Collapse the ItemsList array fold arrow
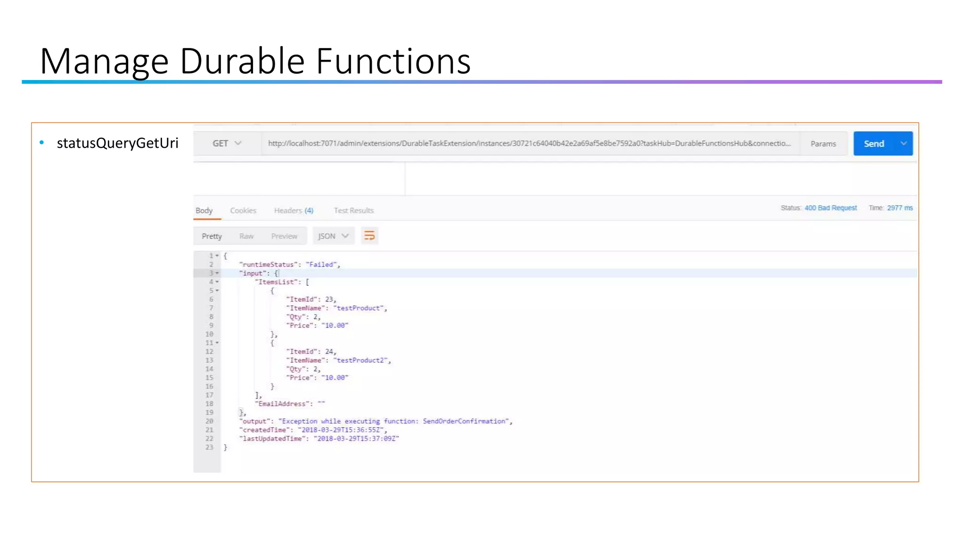965x542 pixels. 217,282
